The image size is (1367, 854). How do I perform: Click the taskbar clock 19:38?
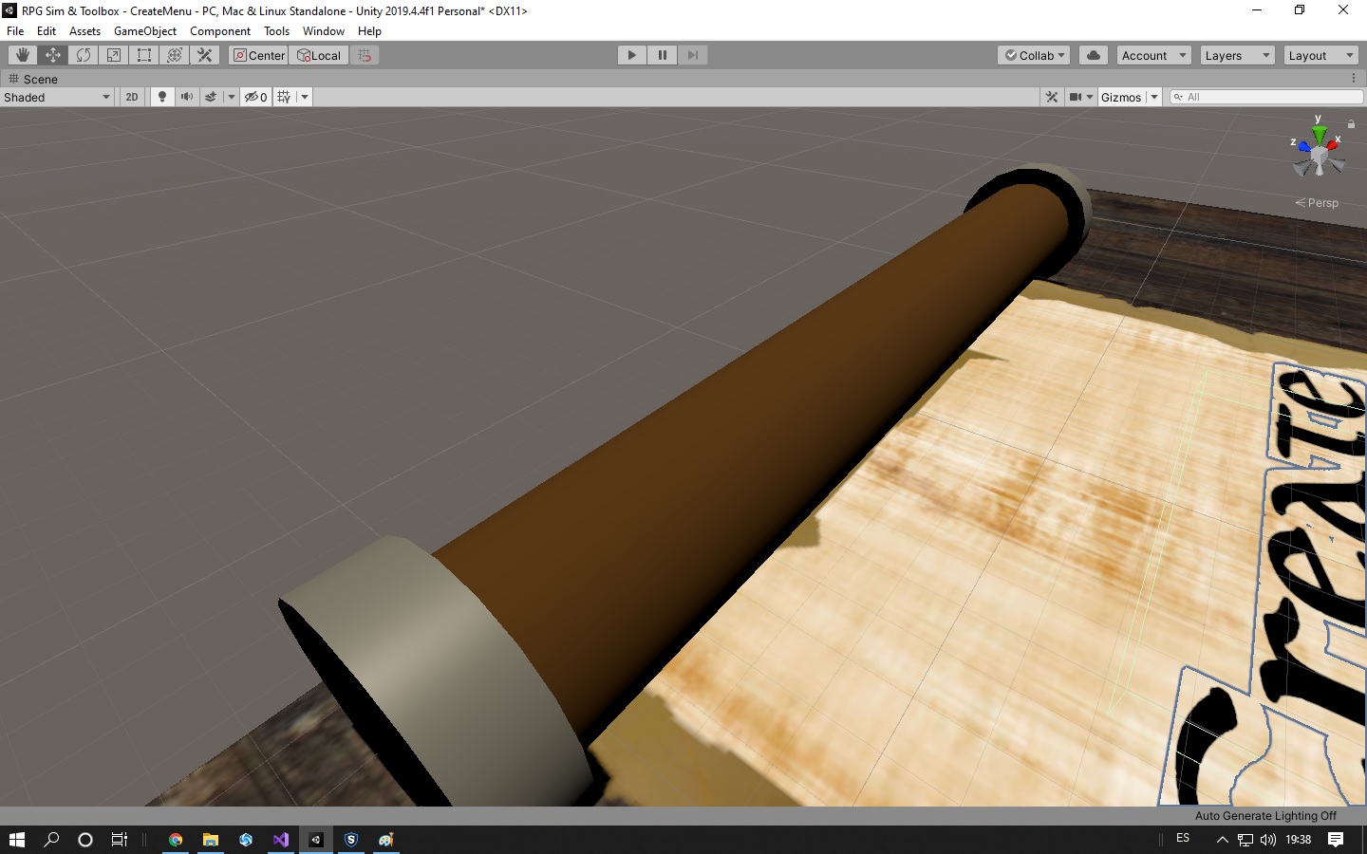1298,840
